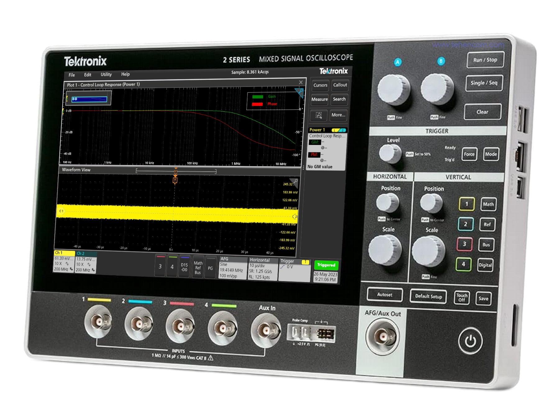
Task: Click the Callout button
Action: (340, 85)
